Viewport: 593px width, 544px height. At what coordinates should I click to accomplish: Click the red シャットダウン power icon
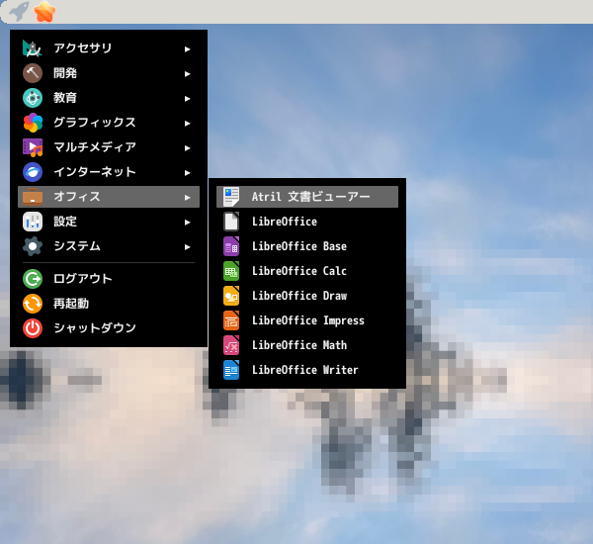tap(33, 328)
